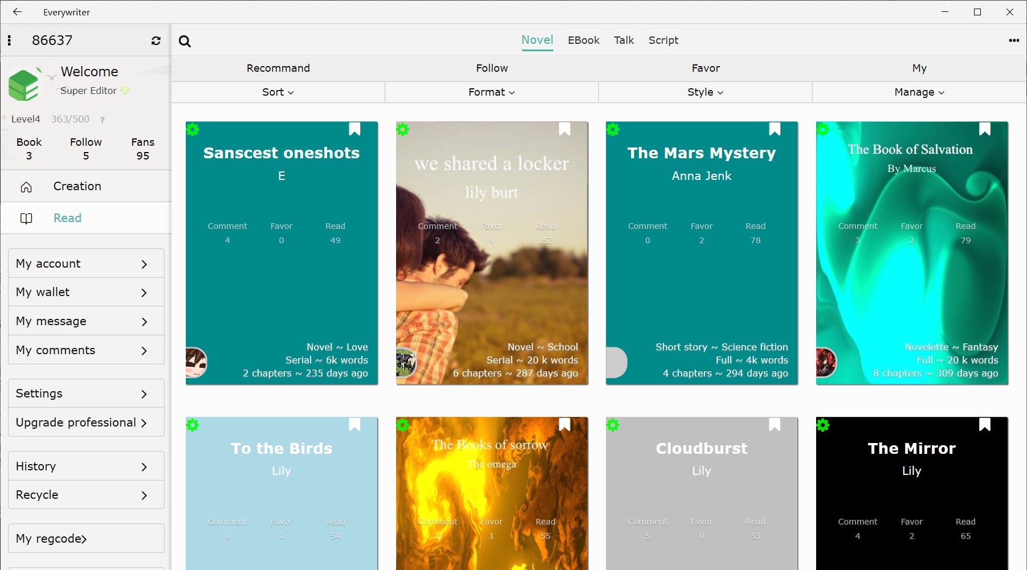The height and width of the screenshot is (570, 1027).
Task: Click My regcode
Action: tap(86, 539)
